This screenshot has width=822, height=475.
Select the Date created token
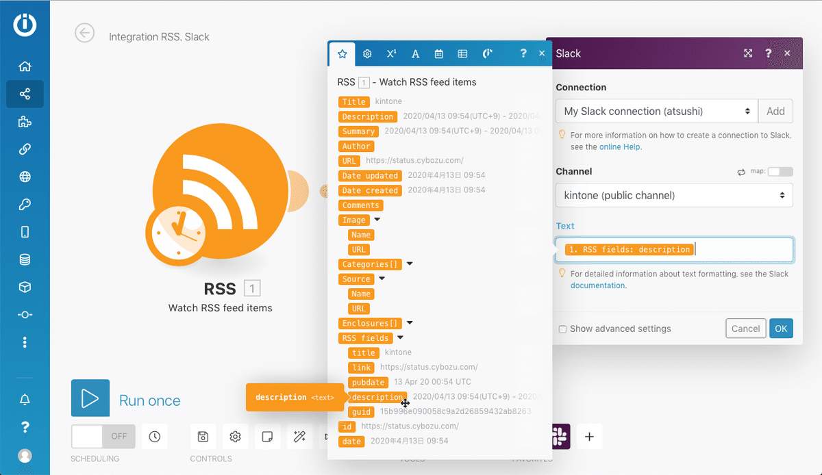pos(371,190)
